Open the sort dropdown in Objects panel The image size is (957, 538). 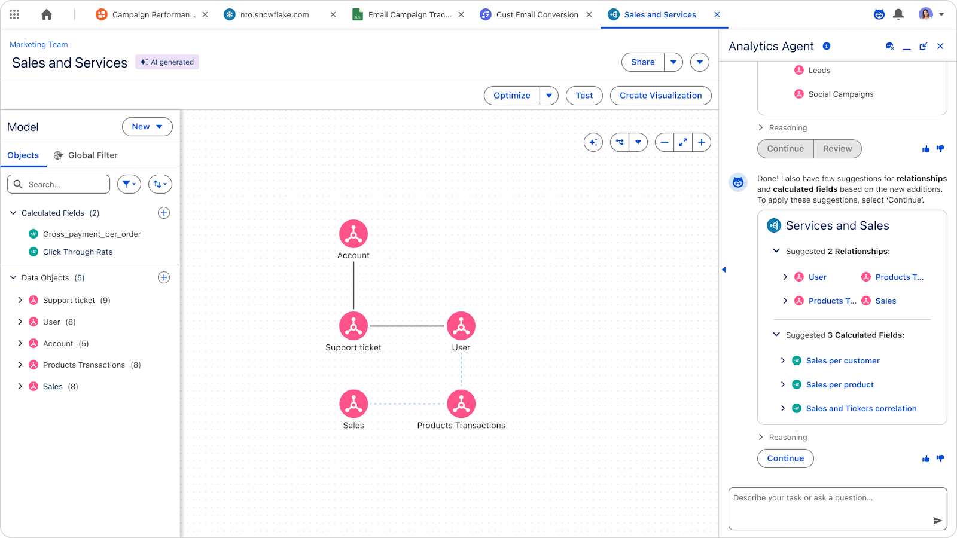pos(160,184)
